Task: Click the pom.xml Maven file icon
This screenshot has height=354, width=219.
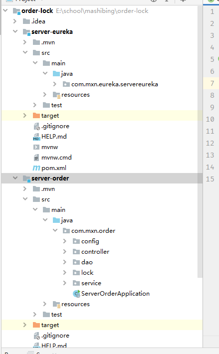Action: click(x=36, y=168)
